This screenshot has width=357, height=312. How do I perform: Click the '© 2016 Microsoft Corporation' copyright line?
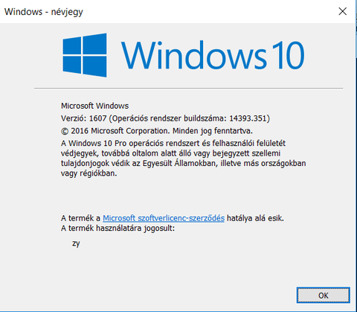point(157,131)
